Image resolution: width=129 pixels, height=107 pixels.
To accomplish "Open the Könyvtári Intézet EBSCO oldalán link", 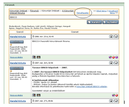I will tap(92, 86).
